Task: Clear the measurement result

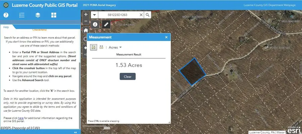Action: click(128, 76)
